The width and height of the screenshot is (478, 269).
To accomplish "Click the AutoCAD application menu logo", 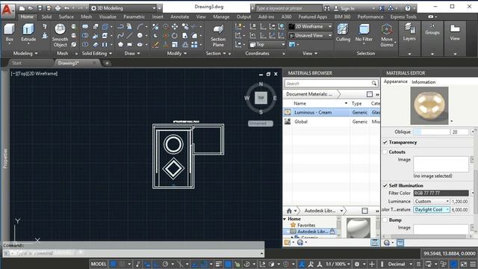I will click(7, 10).
